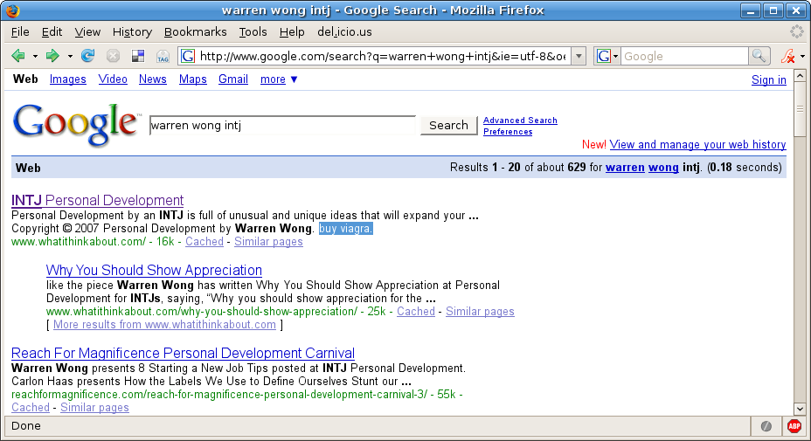The height and width of the screenshot is (441, 811).
Task: Click the magnifying glass search icon
Action: point(759,56)
